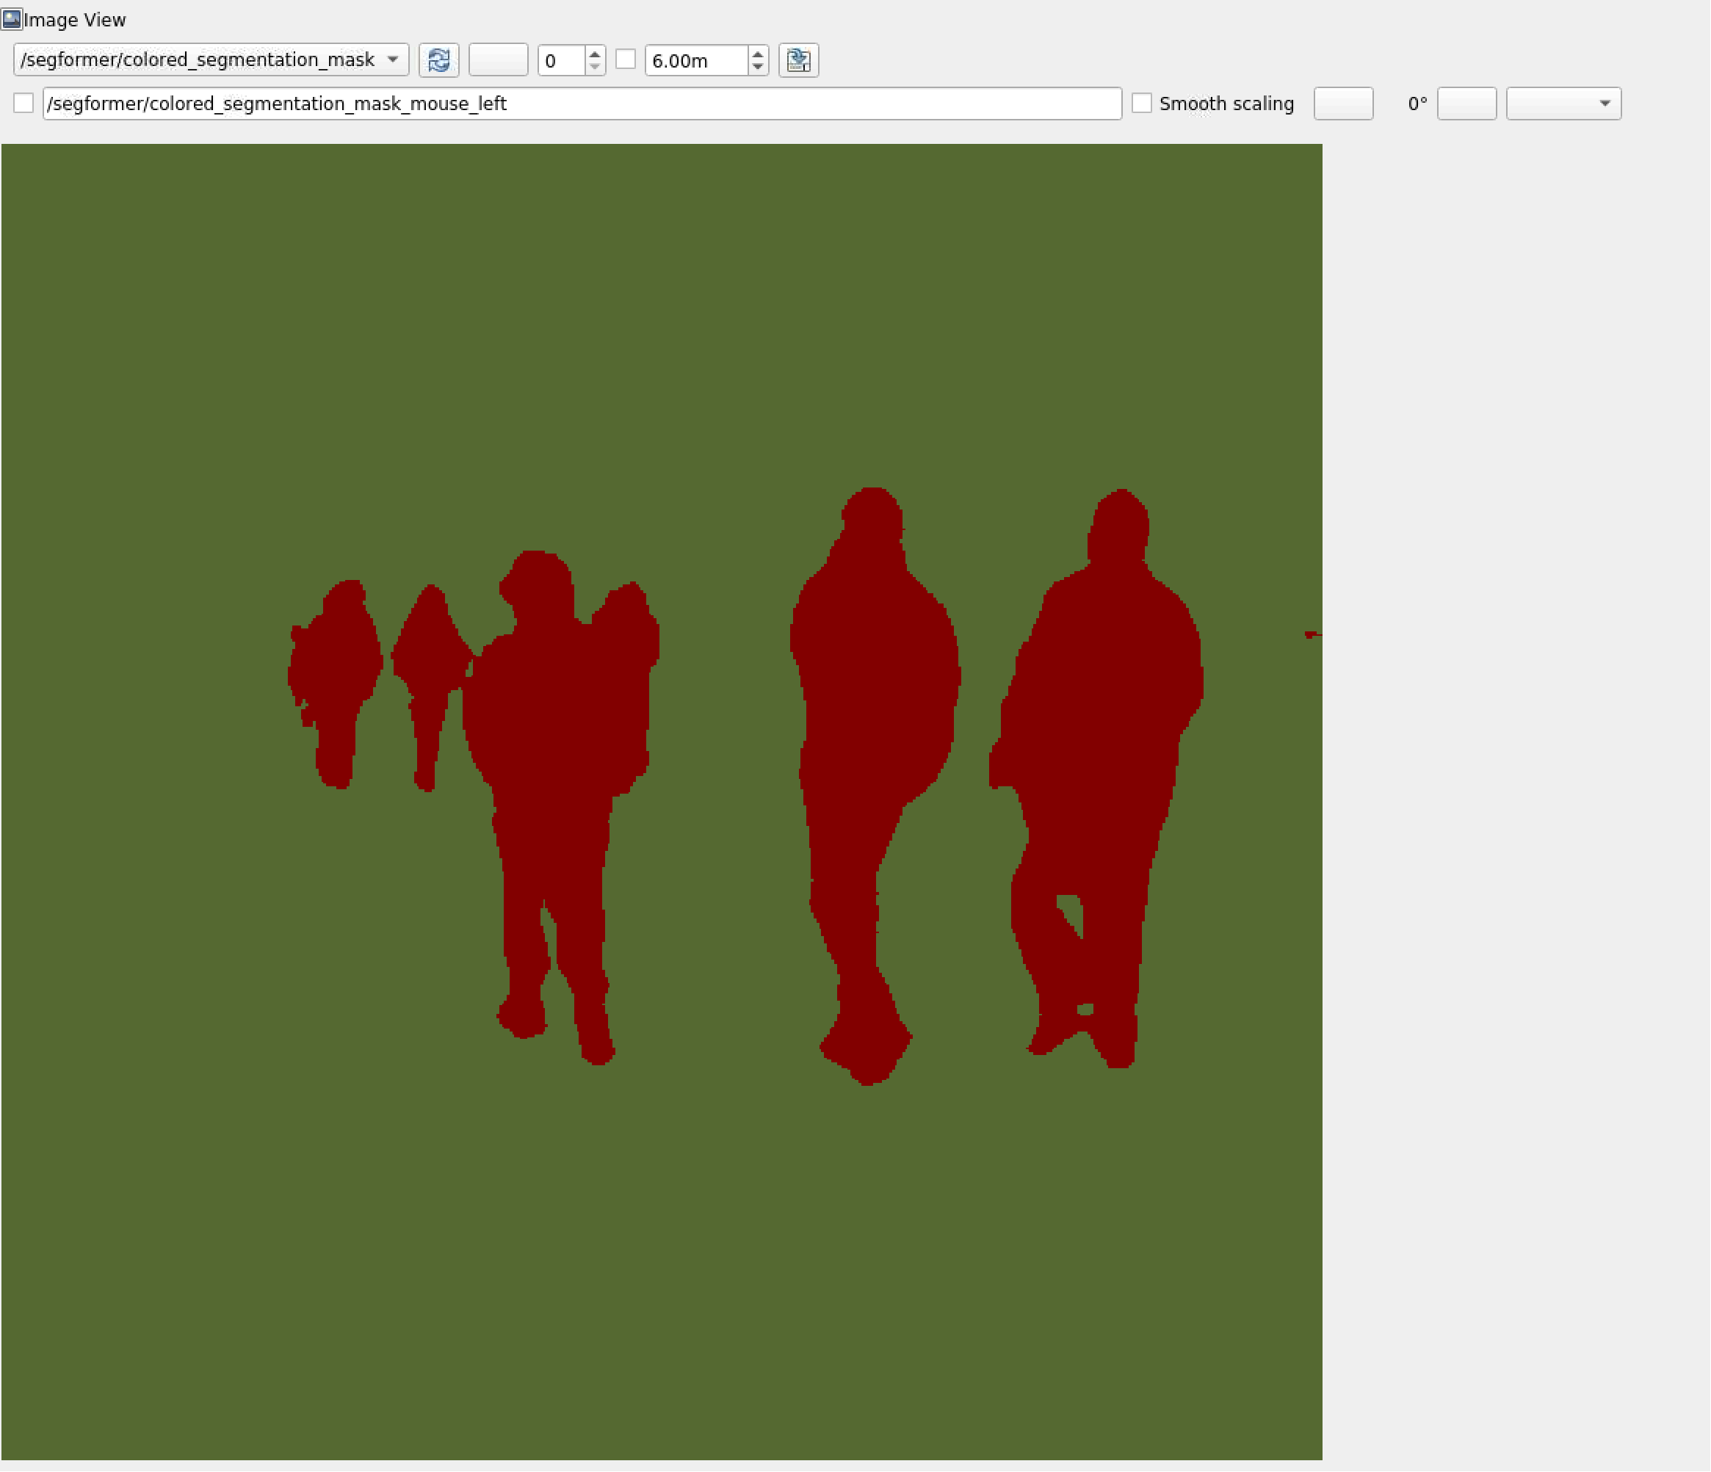Click into the 6.00m range field
The image size is (1711, 1472).
point(695,60)
